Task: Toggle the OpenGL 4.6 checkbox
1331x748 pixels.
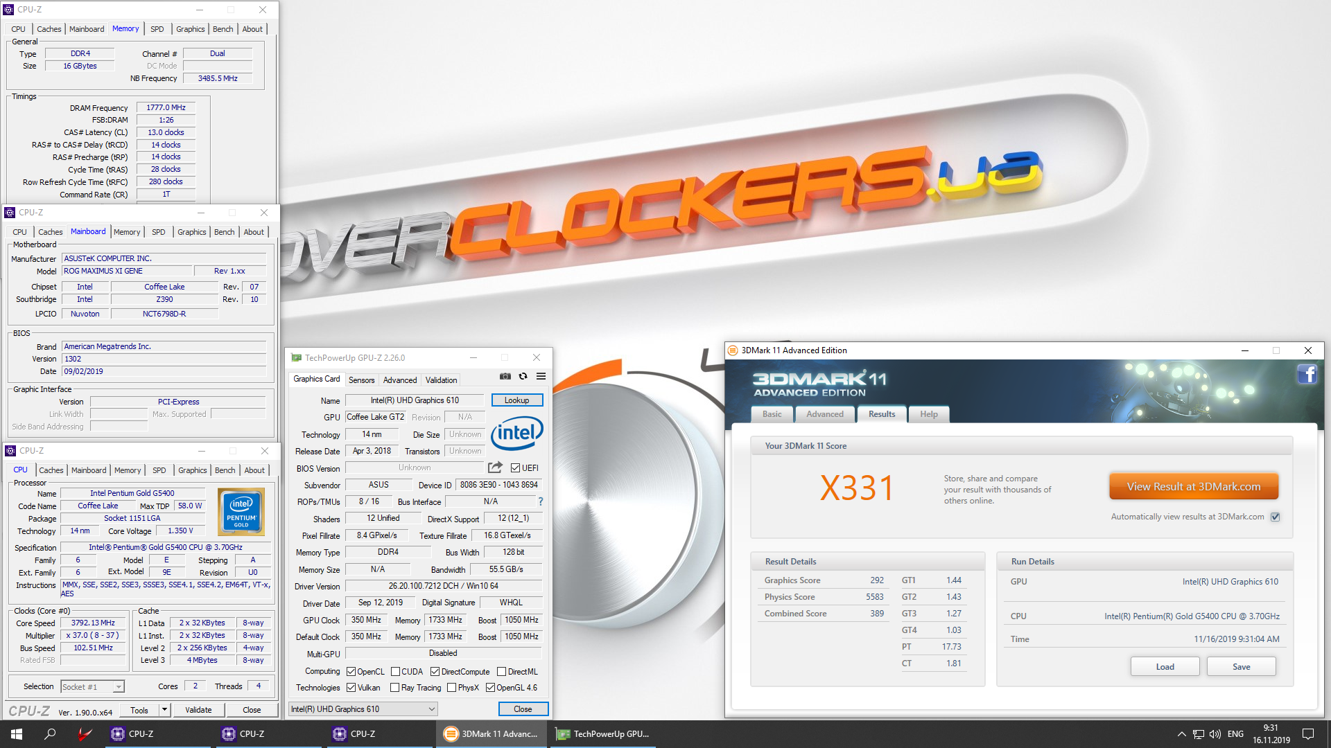Action: point(490,688)
